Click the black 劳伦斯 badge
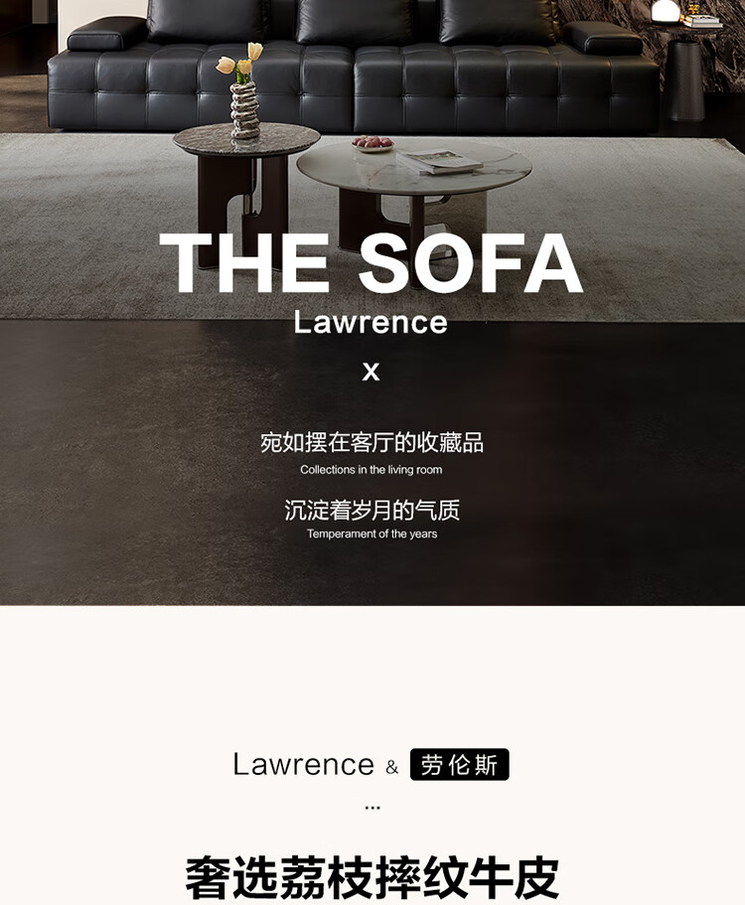 point(459,765)
